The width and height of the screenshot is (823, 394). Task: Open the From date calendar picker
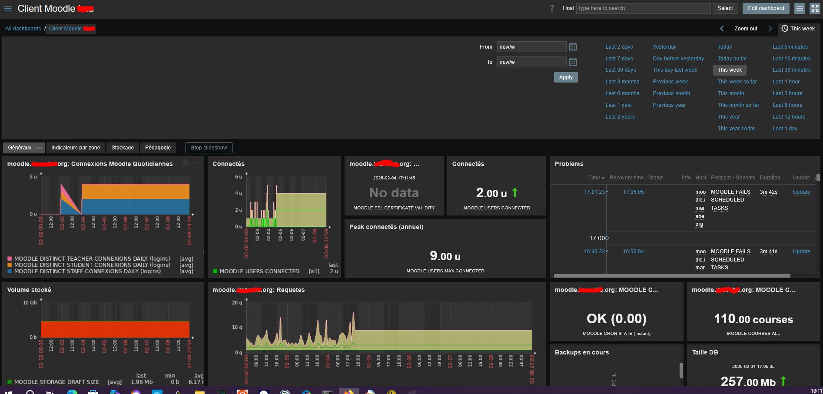(573, 46)
